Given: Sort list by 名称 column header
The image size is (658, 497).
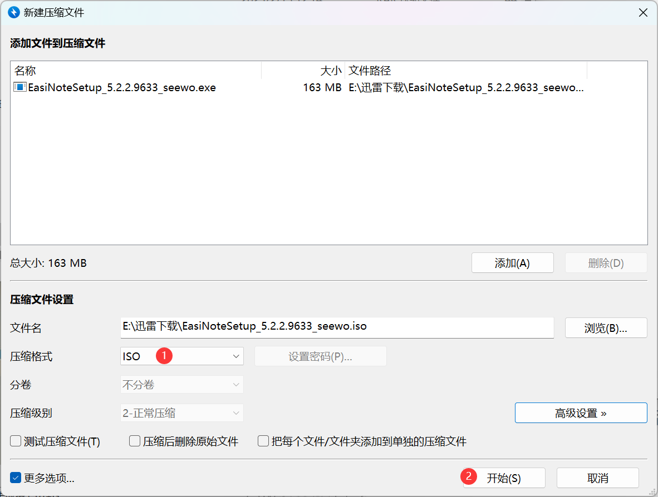Looking at the screenshot, I should pos(135,71).
